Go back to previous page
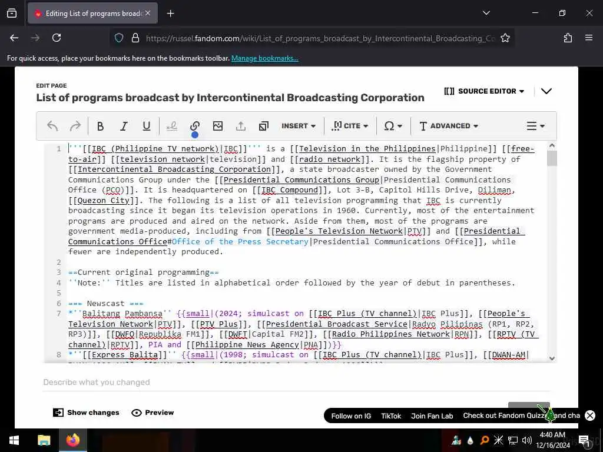The image size is (603, 452). coord(14,38)
